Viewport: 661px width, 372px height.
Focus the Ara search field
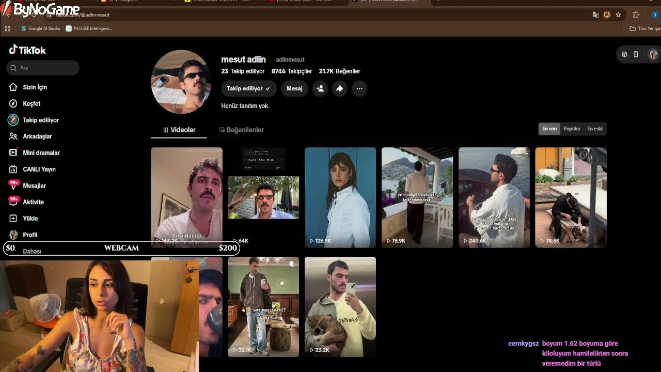click(43, 68)
